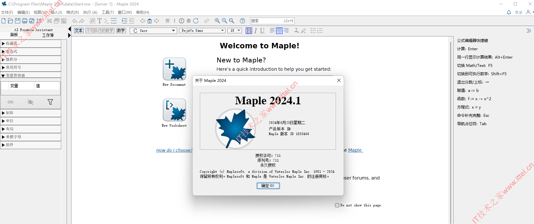Image resolution: width=534 pixels, height=224 pixels.
Task: Insert a text region with the T icon
Action: point(100,21)
